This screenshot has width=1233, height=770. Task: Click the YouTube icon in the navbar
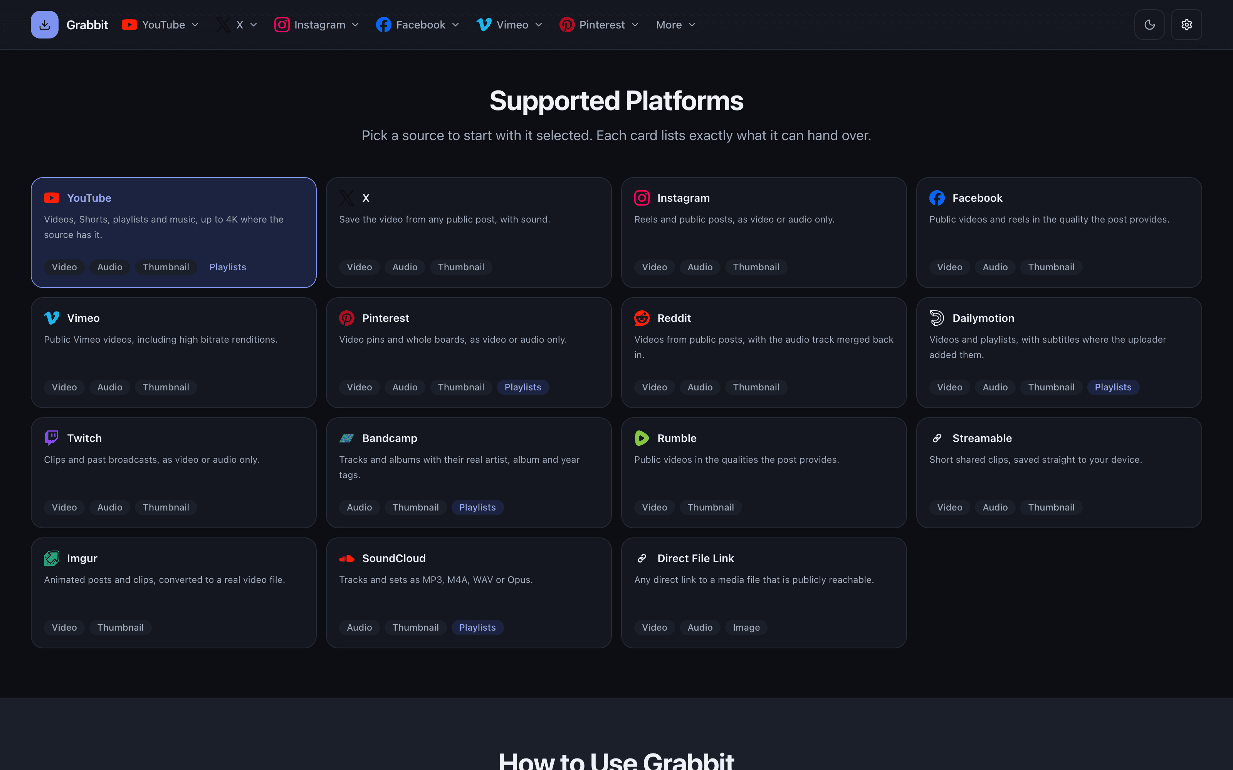tap(129, 24)
